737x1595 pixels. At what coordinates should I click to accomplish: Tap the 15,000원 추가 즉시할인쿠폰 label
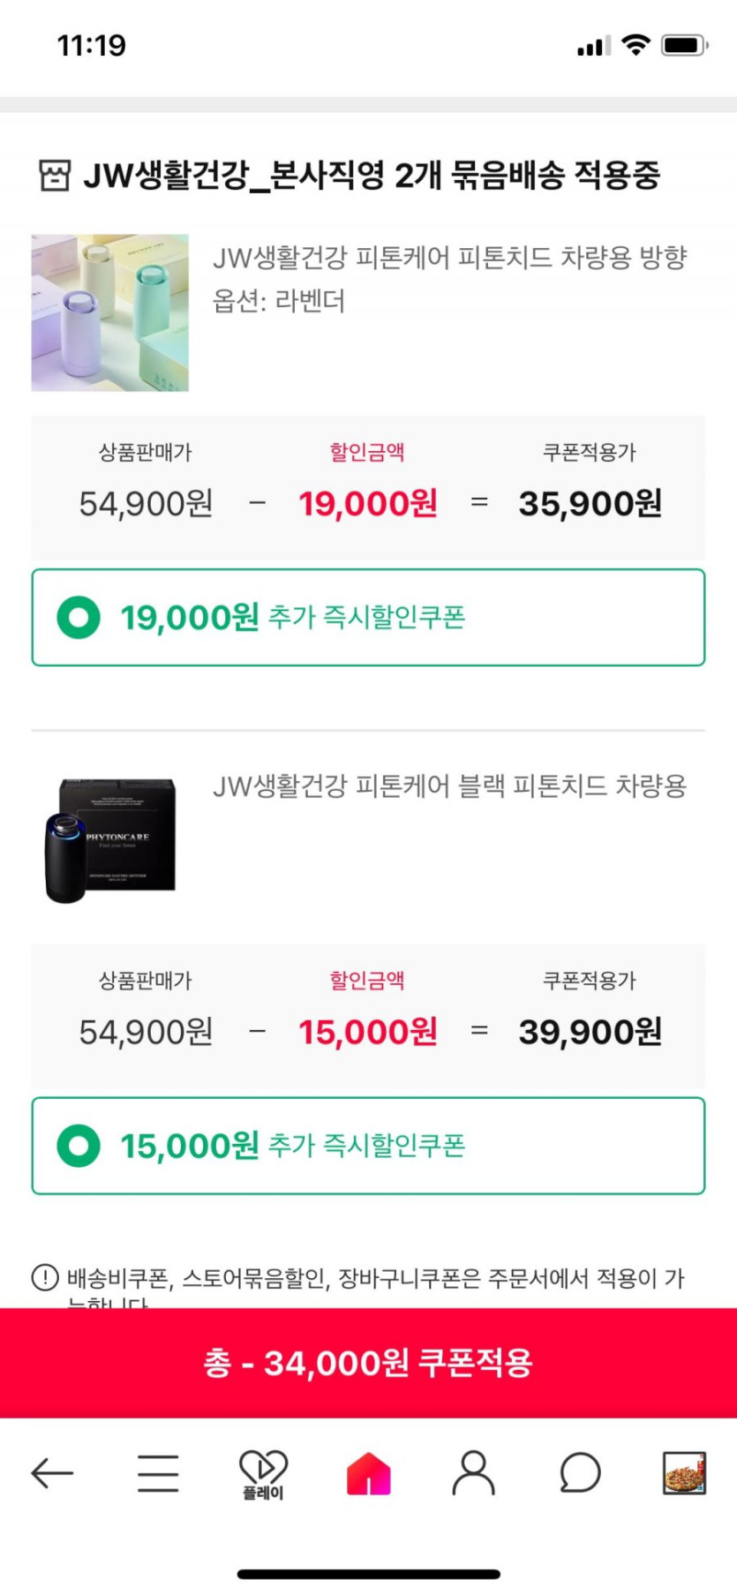293,1145
